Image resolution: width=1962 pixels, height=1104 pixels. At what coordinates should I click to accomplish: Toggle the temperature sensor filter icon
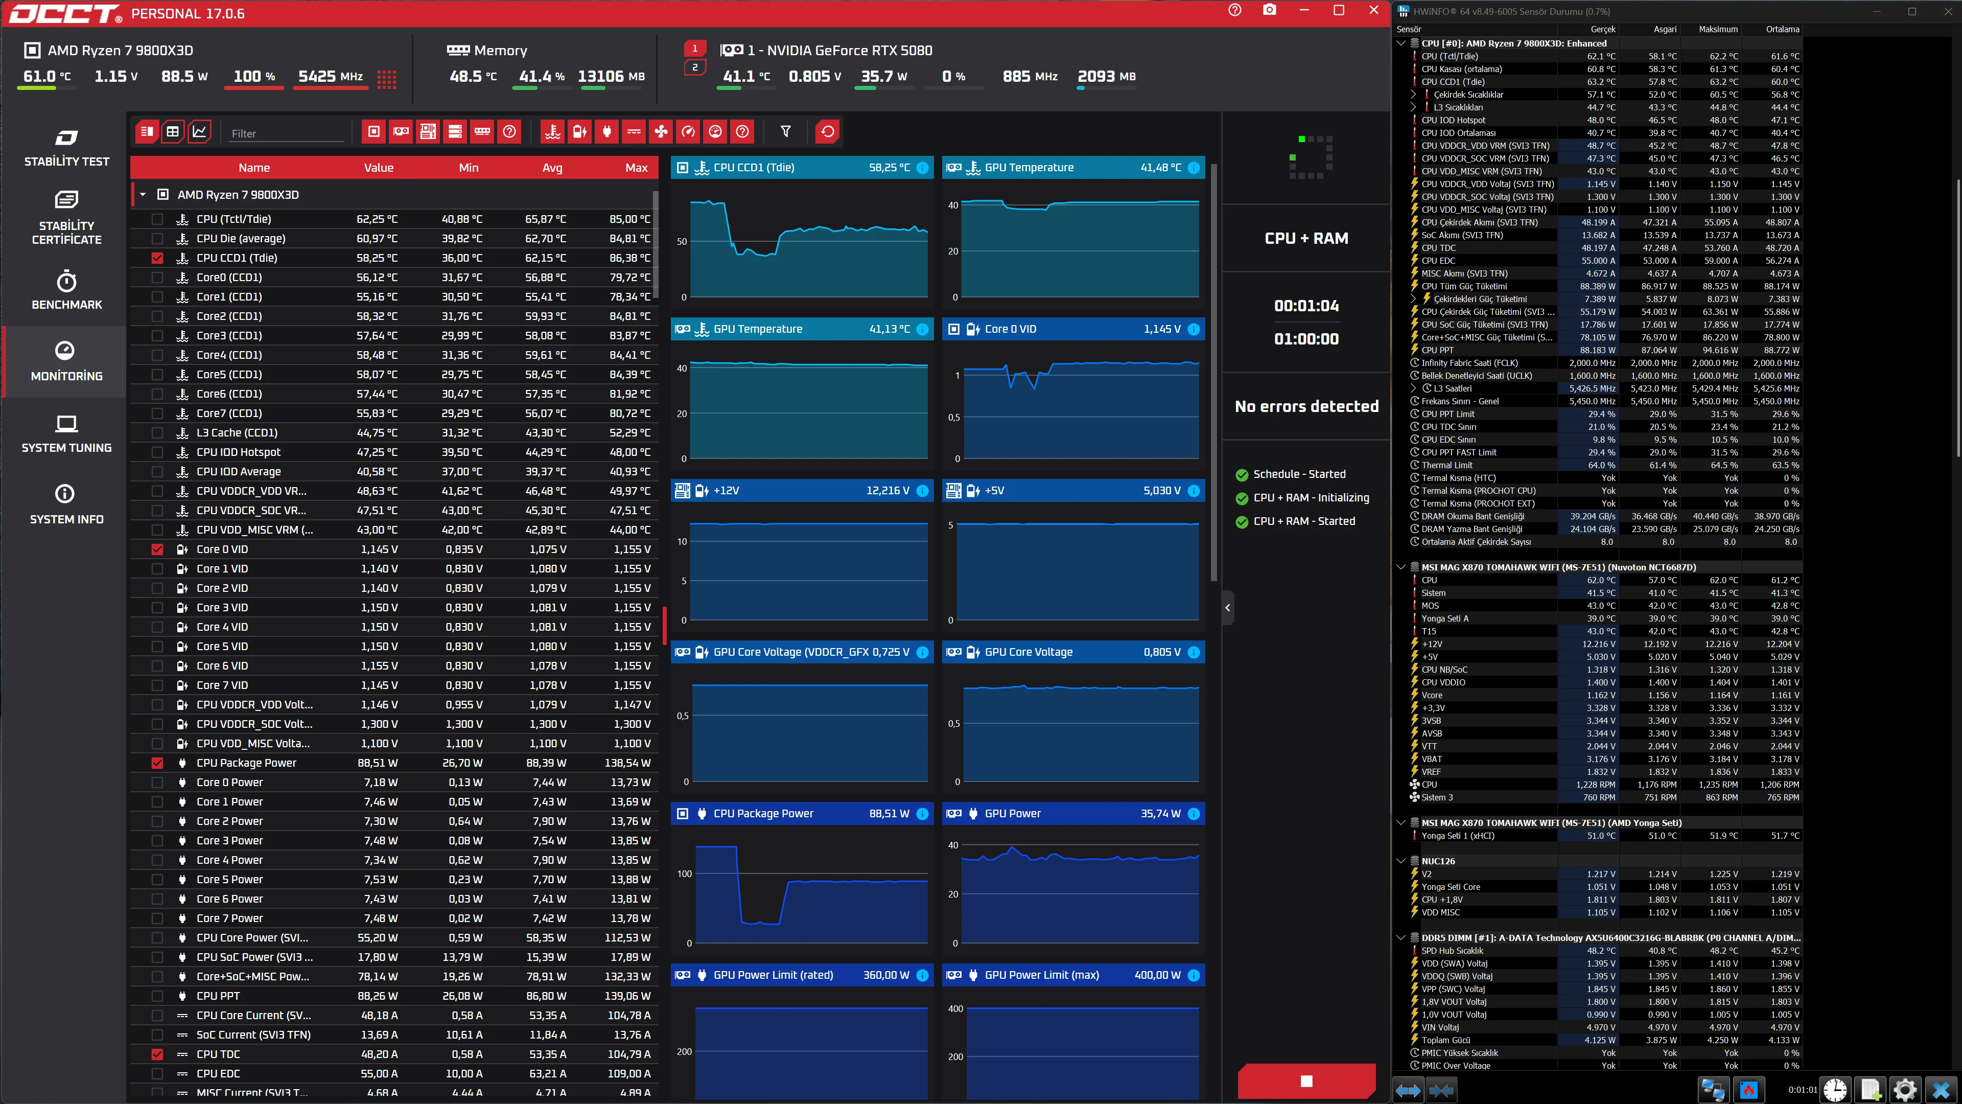pos(553,132)
